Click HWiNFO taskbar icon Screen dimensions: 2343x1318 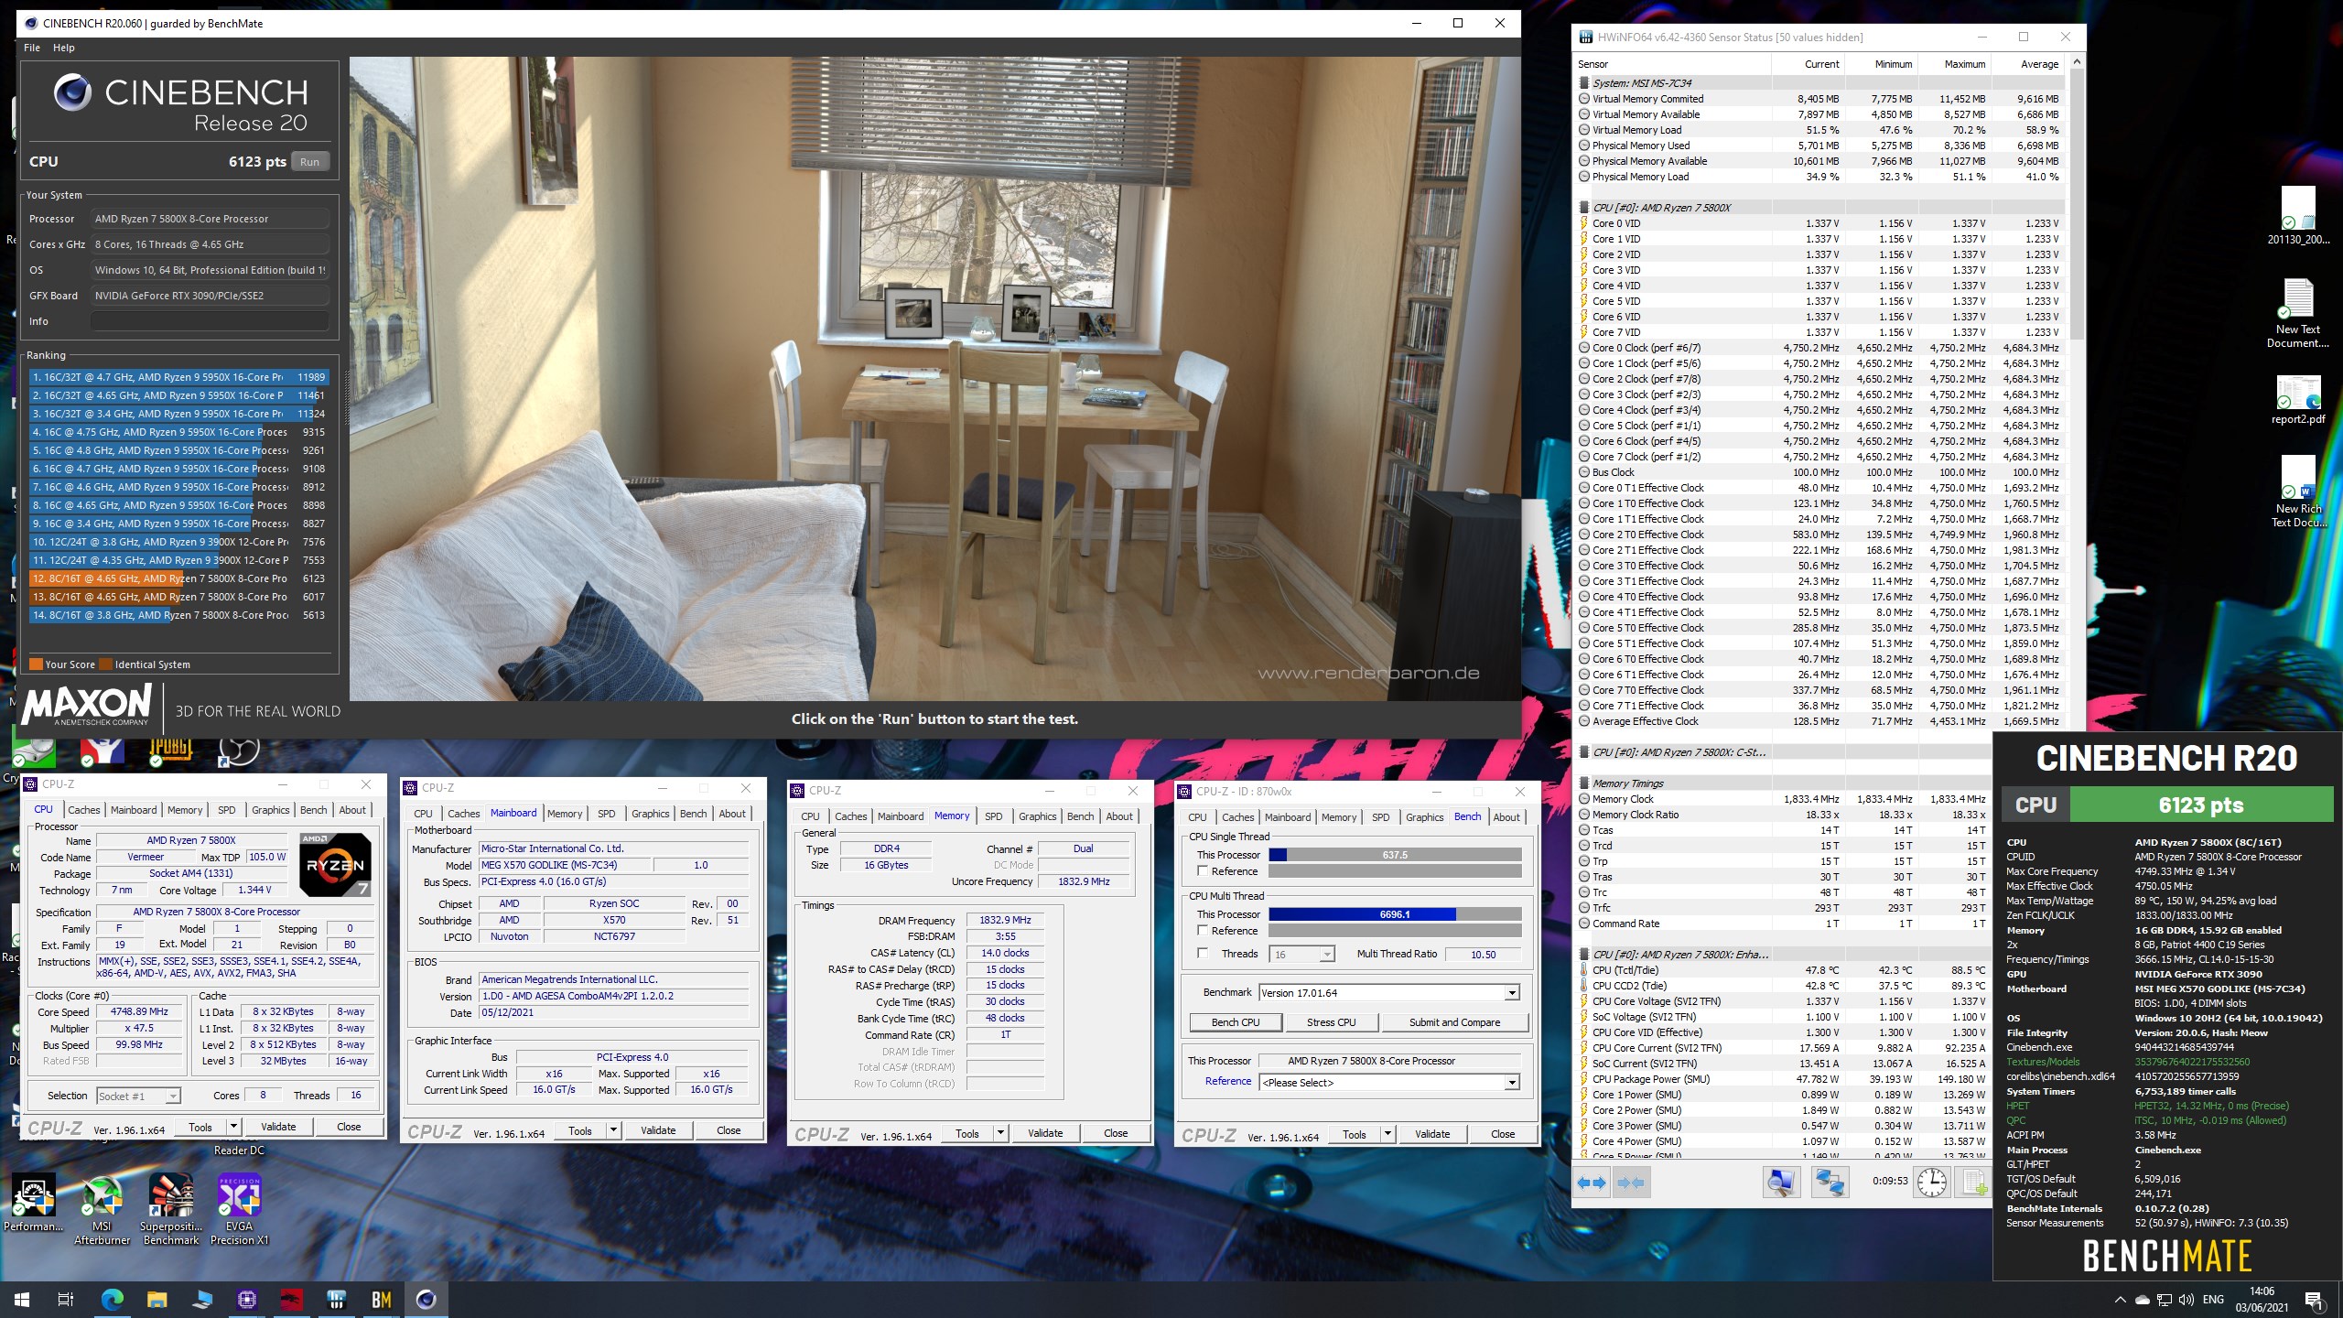coord(336,1299)
